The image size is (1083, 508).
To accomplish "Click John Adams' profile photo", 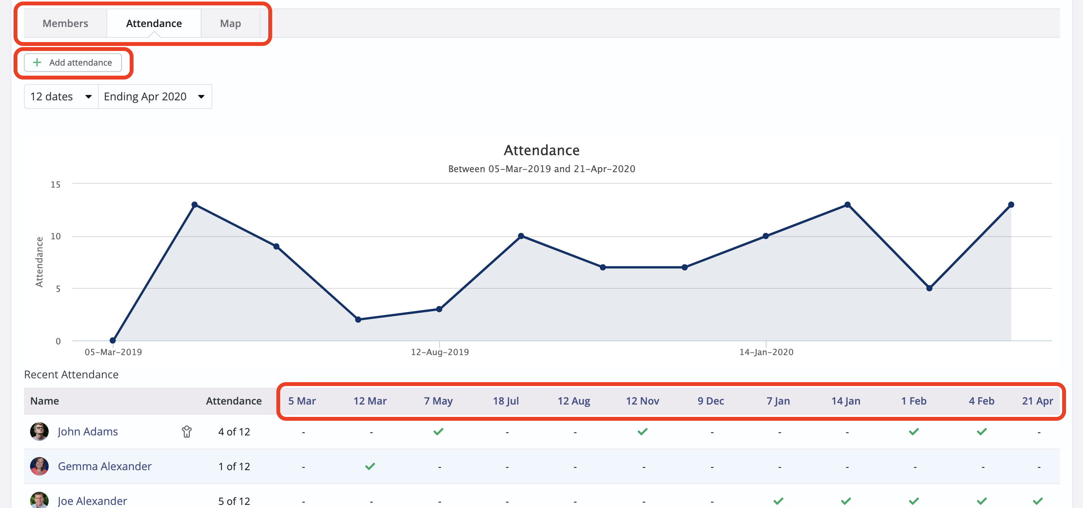I will (x=39, y=432).
